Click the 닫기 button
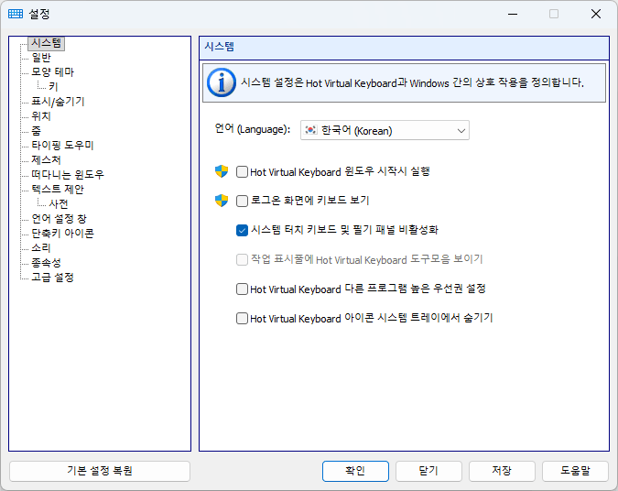618x491 pixels. pyautogui.click(x=428, y=471)
